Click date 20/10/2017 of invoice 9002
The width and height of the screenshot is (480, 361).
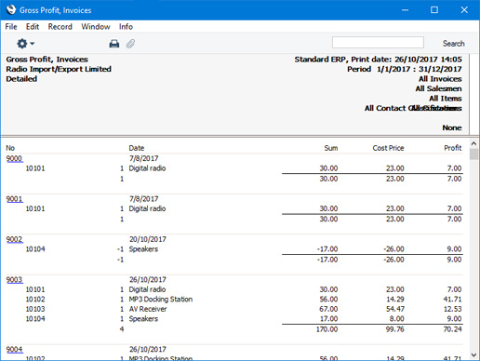pyautogui.click(x=148, y=239)
